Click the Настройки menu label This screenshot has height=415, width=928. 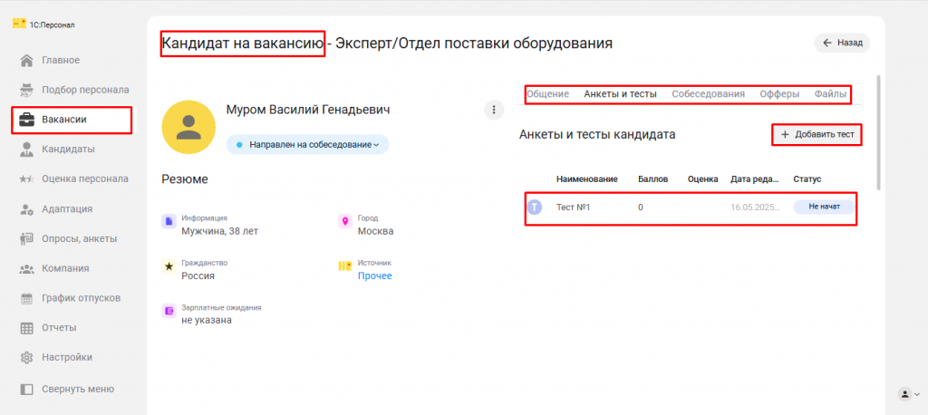(67, 358)
